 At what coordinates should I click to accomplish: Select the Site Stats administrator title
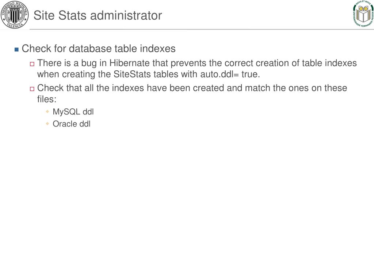[x=98, y=15]
